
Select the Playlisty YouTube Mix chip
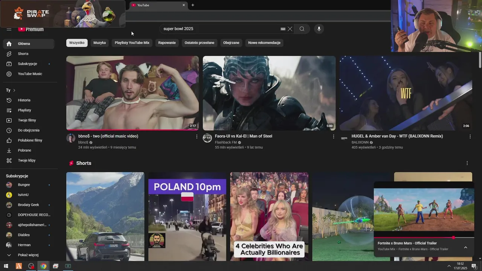click(132, 43)
